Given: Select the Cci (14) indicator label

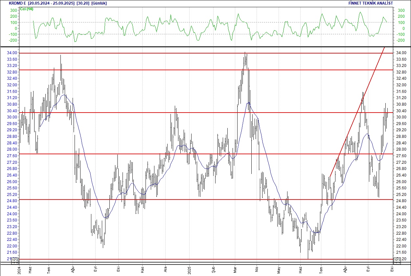Looking at the screenshot, I should pos(27,9).
